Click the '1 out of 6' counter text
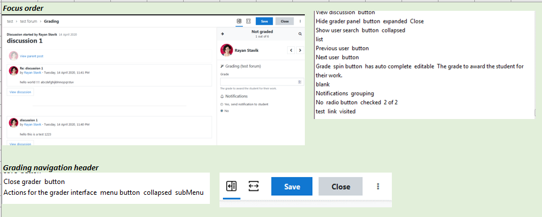 [x=262, y=36]
